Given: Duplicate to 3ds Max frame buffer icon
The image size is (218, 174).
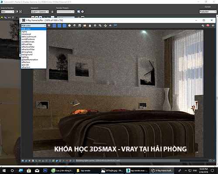Looking at the screenshot, I should pyautogui.click(x=95, y=26).
